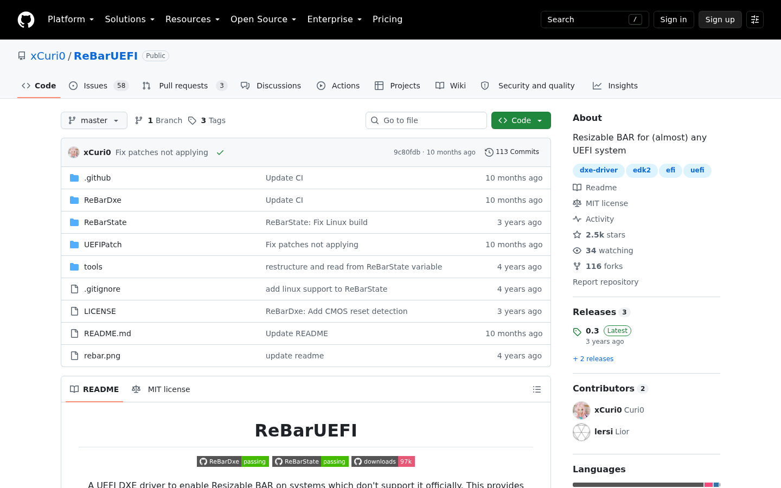The height and width of the screenshot is (488, 781).
Task: Click the edk2 topic tag
Action: click(x=642, y=170)
